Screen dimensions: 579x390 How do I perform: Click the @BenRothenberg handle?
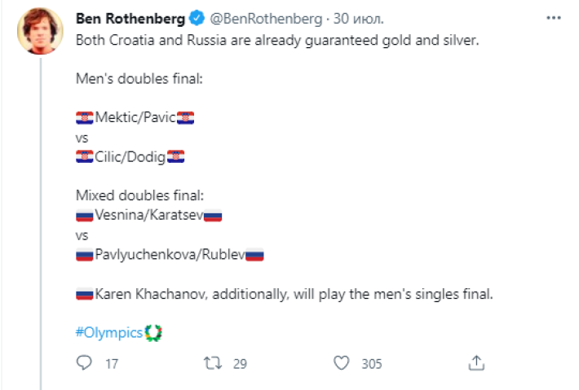[260, 17]
